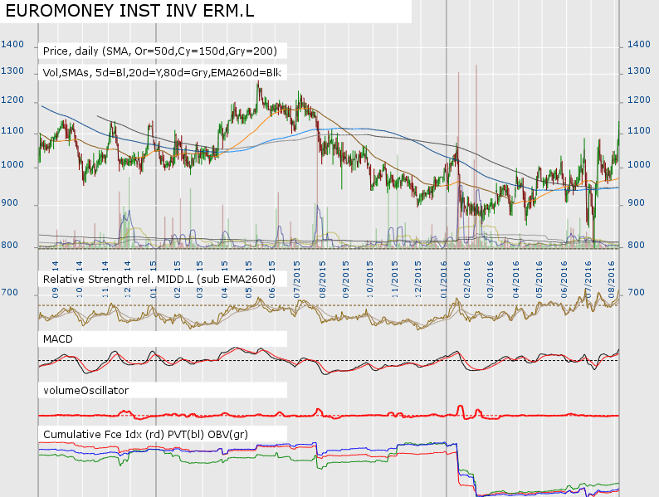
Task: Click the 900 value on right price axis
Action: [636, 203]
